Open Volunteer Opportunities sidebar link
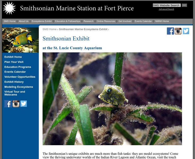 (20, 77)
